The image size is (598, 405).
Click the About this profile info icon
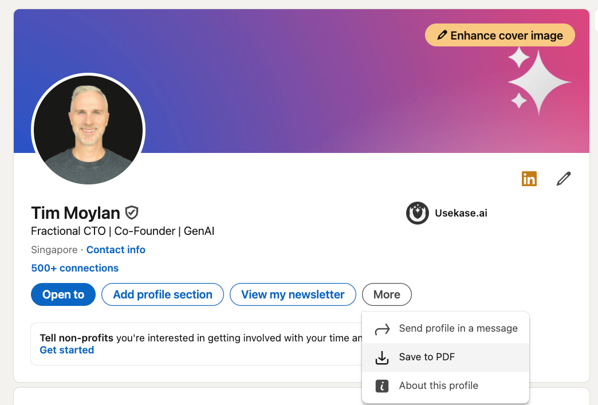pyautogui.click(x=382, y=386)
